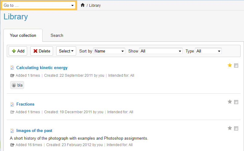Click the Delete button
Viewport: 244px width, 151px height.
tap(42, 51)
